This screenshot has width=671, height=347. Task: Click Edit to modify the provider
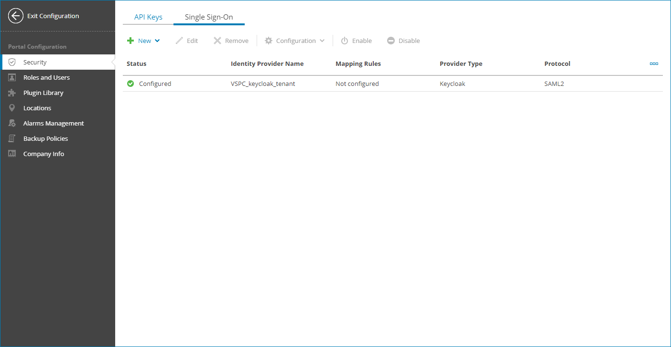coord(187,41)
